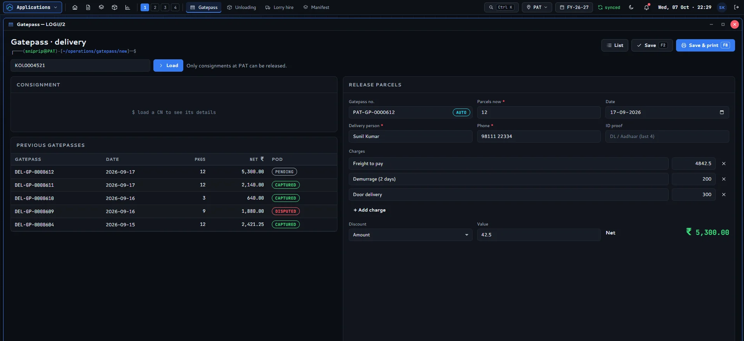Open the PAT location dropdown
Image resolution: width=744 pixels, height=341 pixels.
tap(537, 7)
